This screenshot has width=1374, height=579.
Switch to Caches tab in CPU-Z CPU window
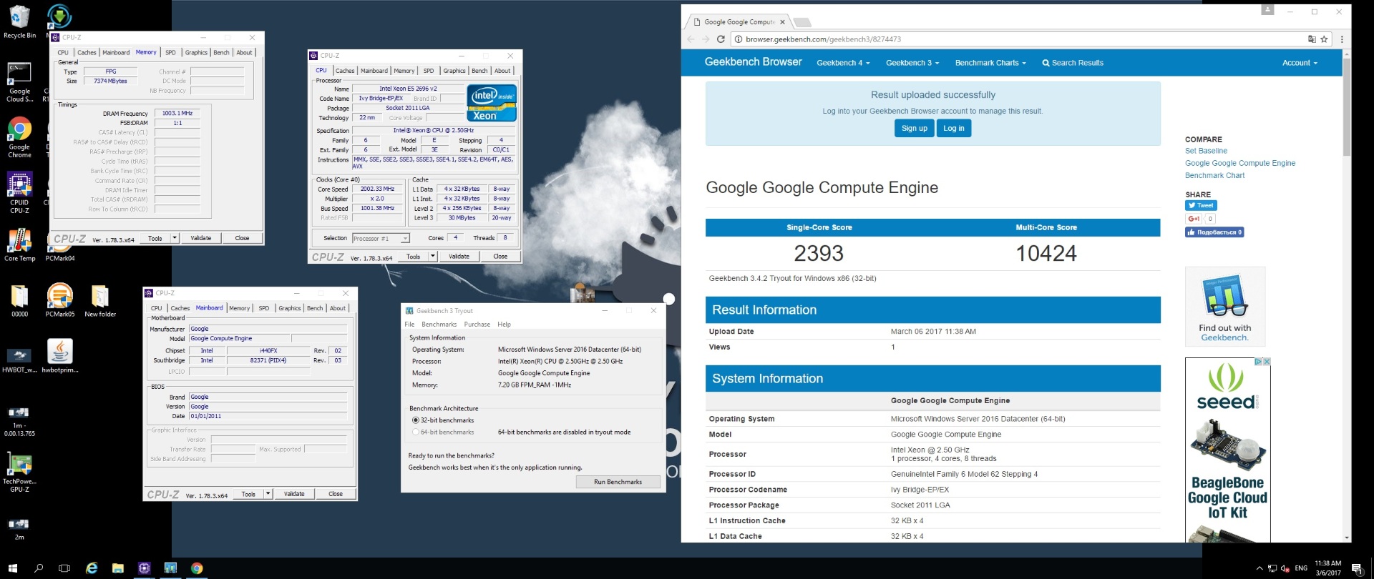tap(345, 71)
